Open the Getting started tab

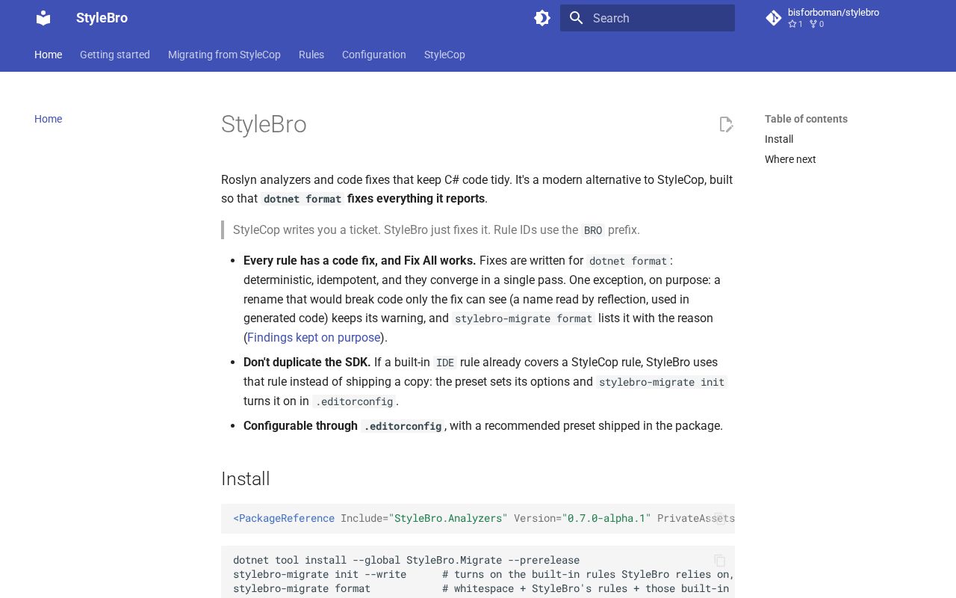[115, 55]
